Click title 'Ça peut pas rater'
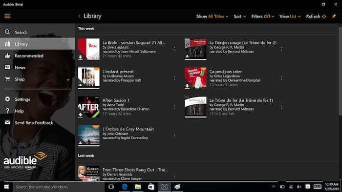The image size is (342, 192). click(x=226, y=72)
